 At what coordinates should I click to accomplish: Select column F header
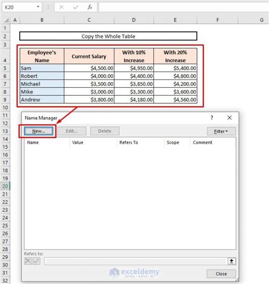pyautogui.click(x=217, y=20)
